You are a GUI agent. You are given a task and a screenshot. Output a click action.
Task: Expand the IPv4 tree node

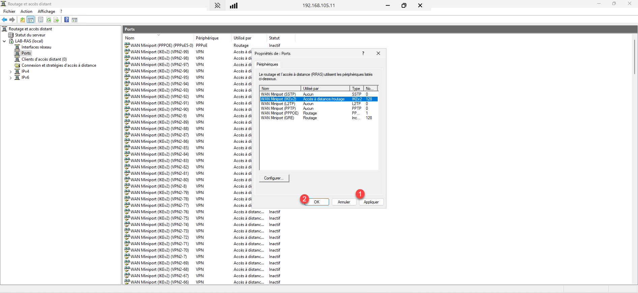coord(10,72)
